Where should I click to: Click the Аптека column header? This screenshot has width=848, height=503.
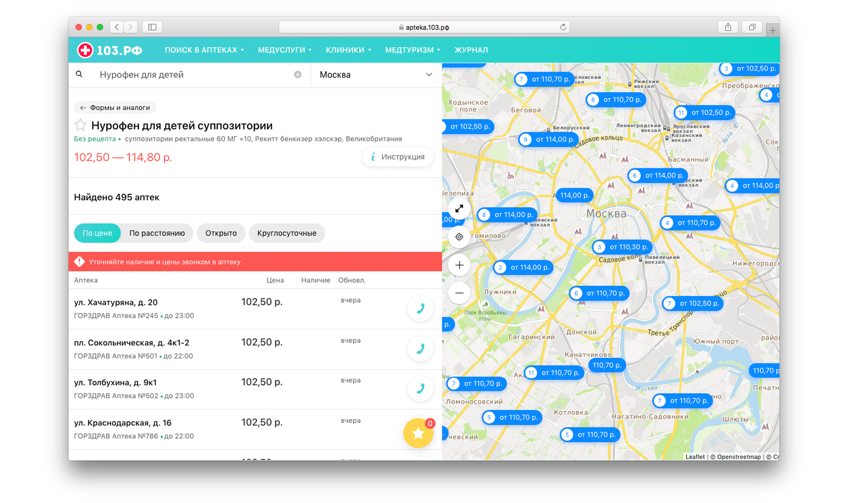(86, 280)
